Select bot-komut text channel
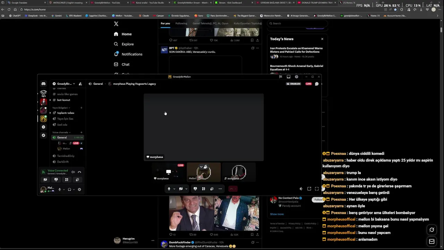Image resolution: width=444 pixels, height=250 pixels. pos(63,100)
